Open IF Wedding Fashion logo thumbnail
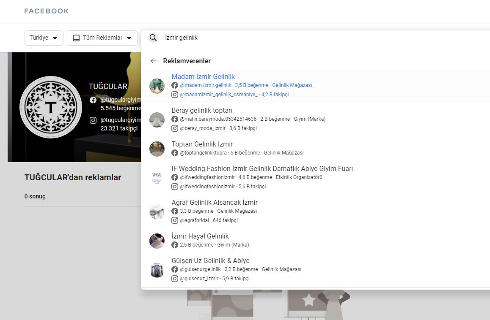Viewport: 490px width, 320px height. [157, 178]
